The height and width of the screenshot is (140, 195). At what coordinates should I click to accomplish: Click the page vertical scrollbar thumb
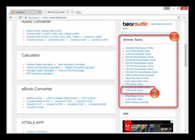(x=186, y=55)
